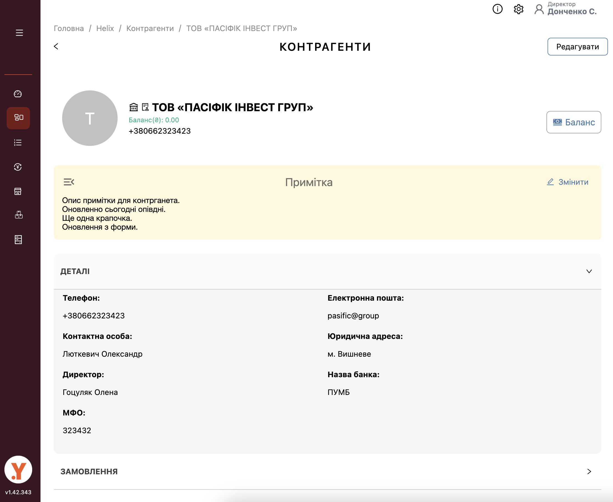
Task: Open settings via gear icon
Action: pyautogui.click(x=518, y=9)
